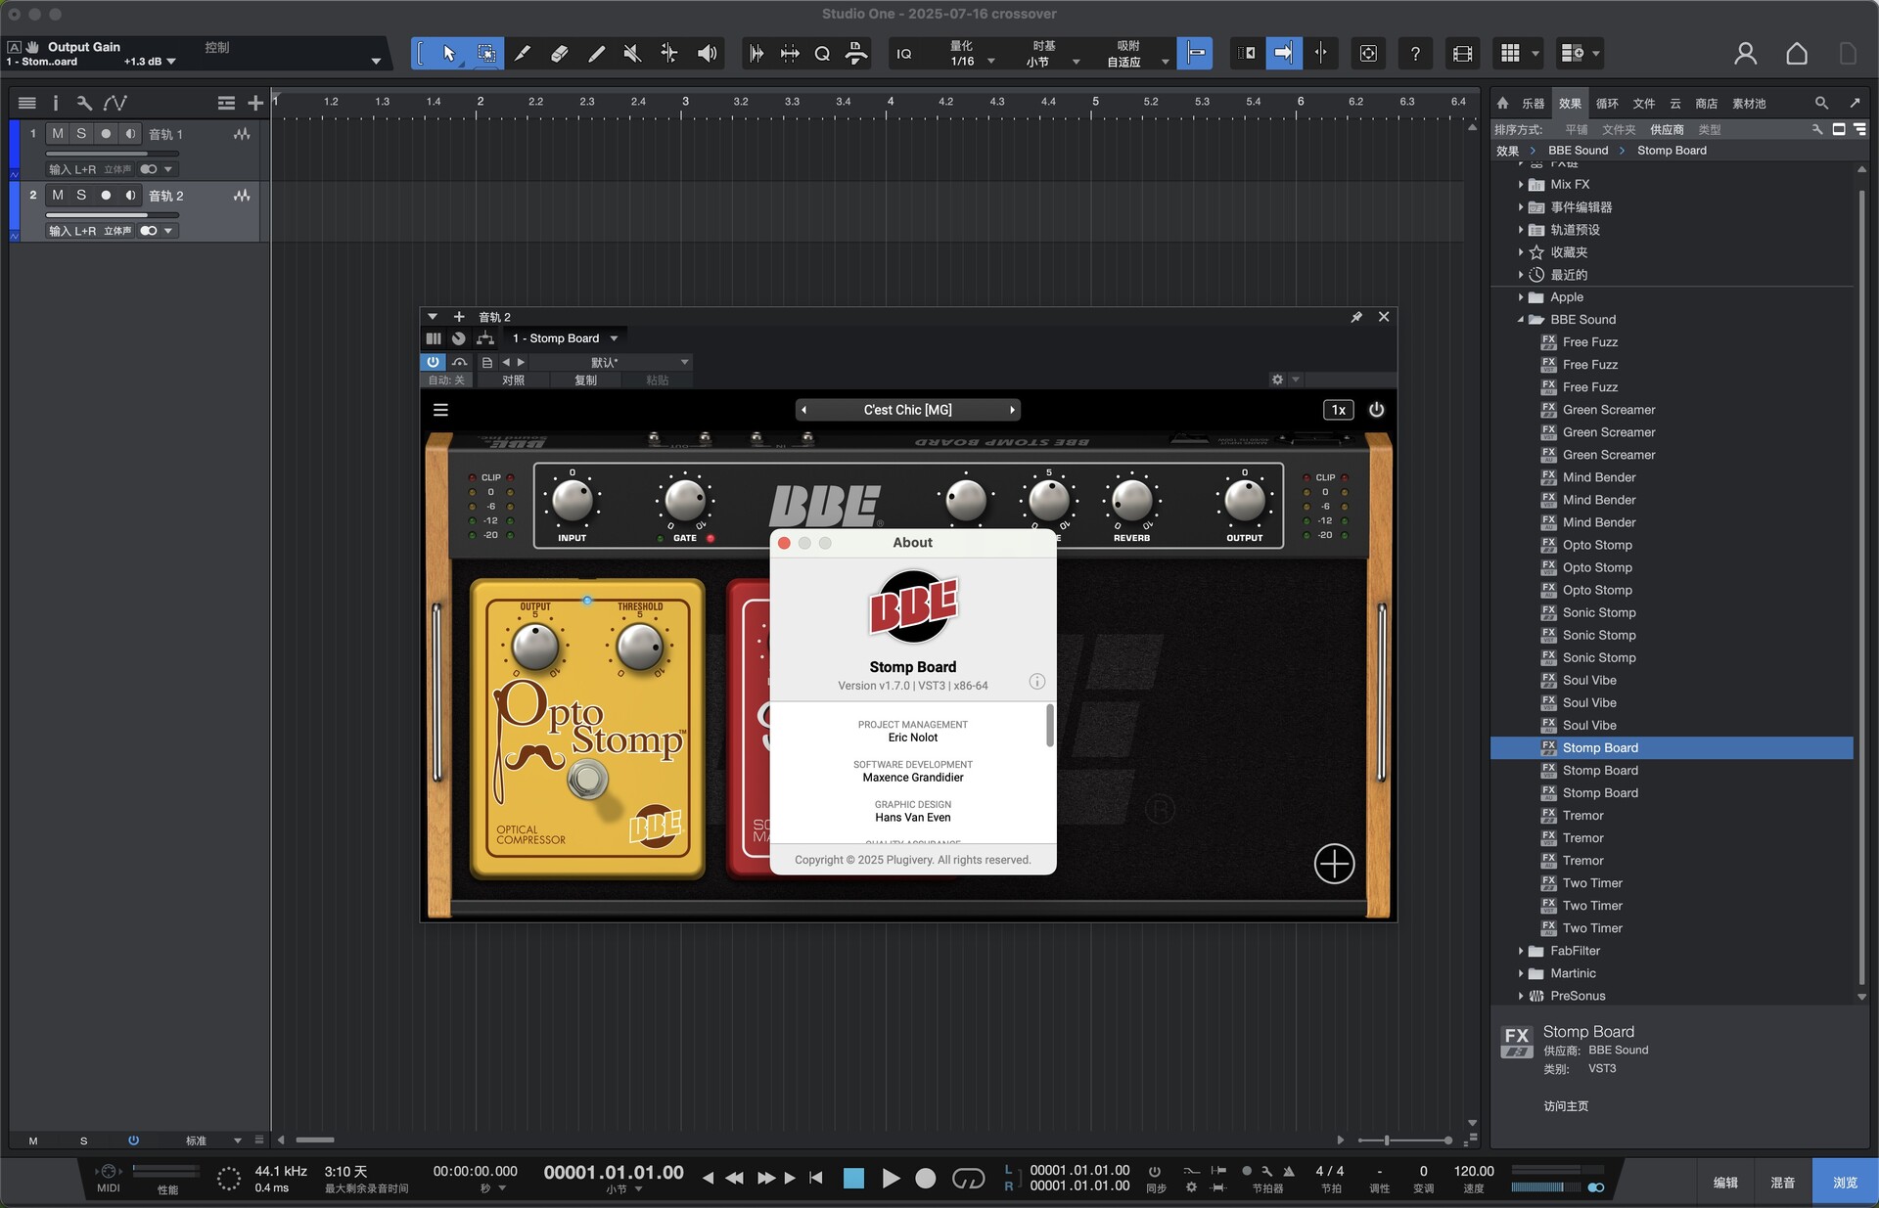Viewport: 1879px width, 1208px height.
Task: Click the Video player filmstrip icon
Action: tap(1462, 54)
